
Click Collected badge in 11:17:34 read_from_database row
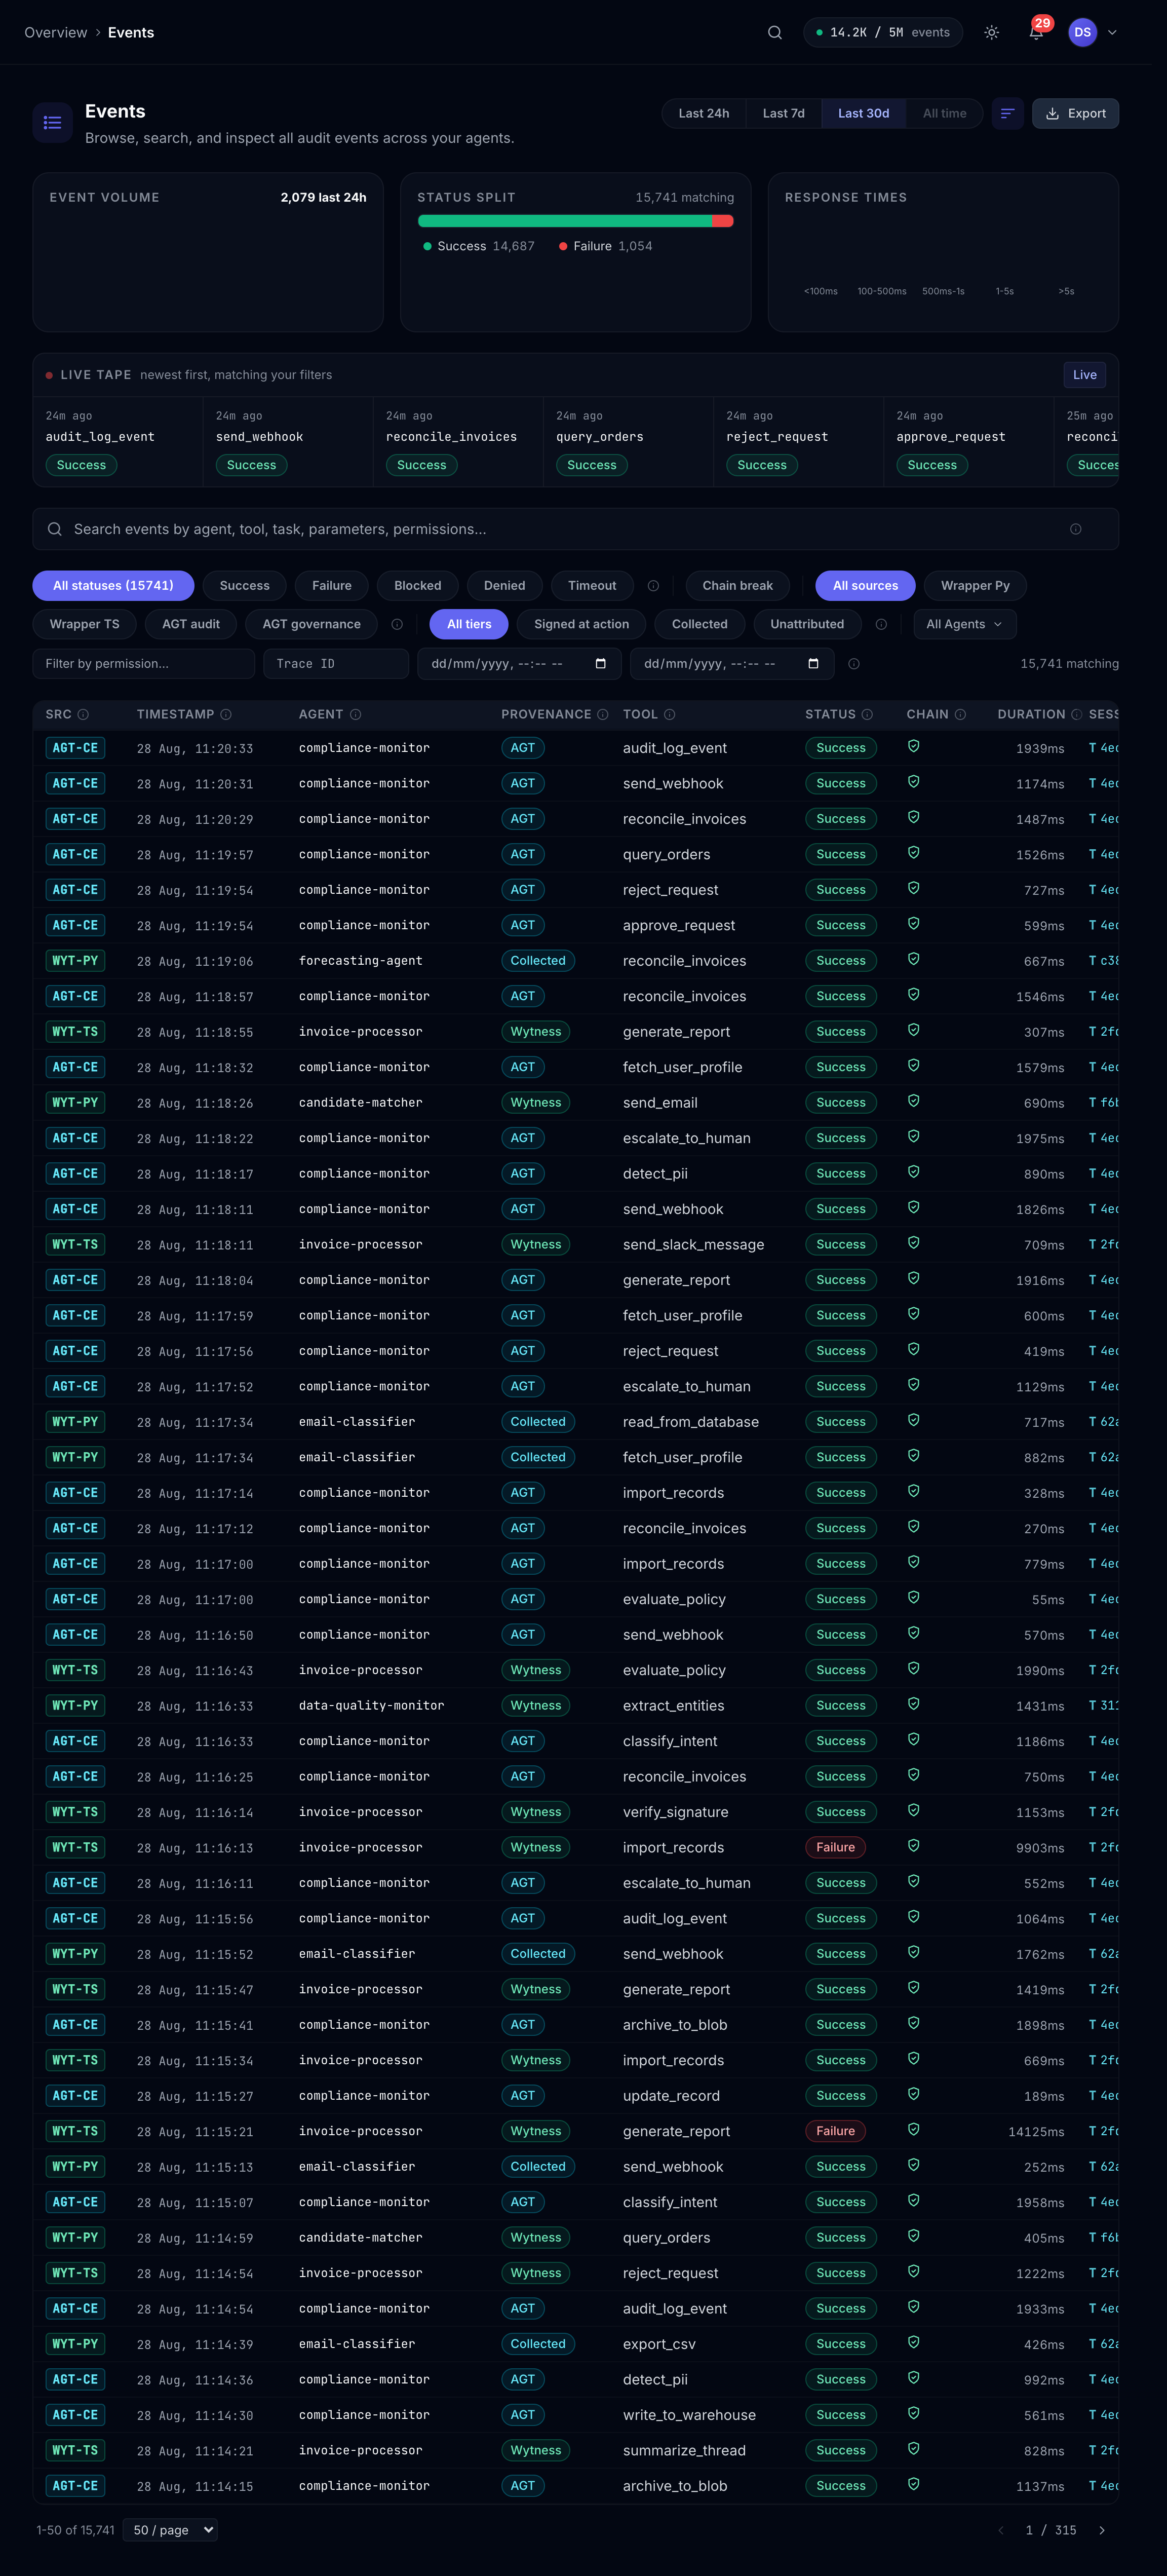pyautogui.click(x=538, y=1422)
